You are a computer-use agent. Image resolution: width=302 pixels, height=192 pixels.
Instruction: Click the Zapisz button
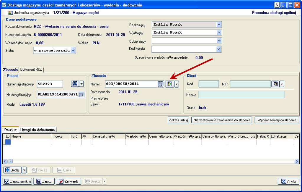[x=44, y=181]
